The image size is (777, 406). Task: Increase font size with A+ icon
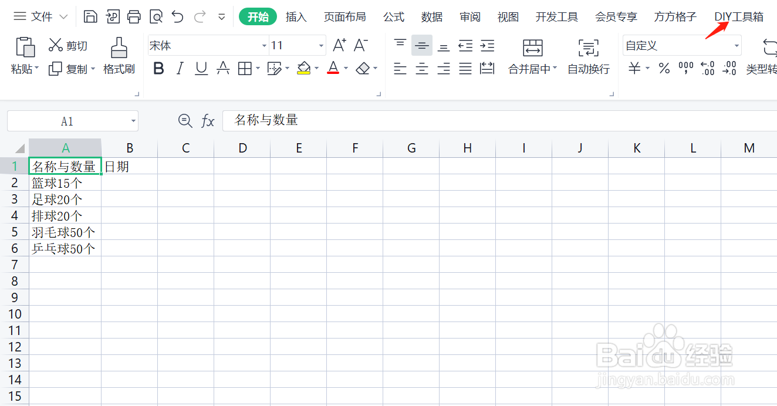point(339,45)
